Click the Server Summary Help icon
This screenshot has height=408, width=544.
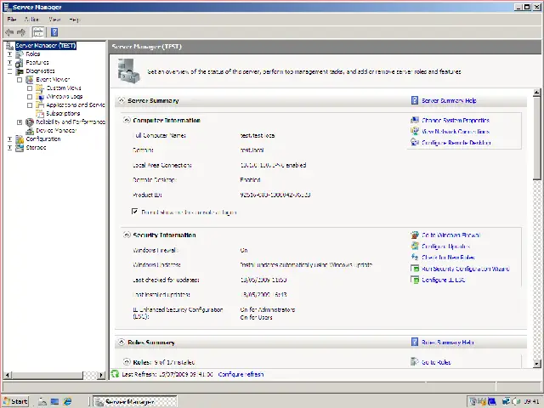pyautogui.click(x=415, y=100)
